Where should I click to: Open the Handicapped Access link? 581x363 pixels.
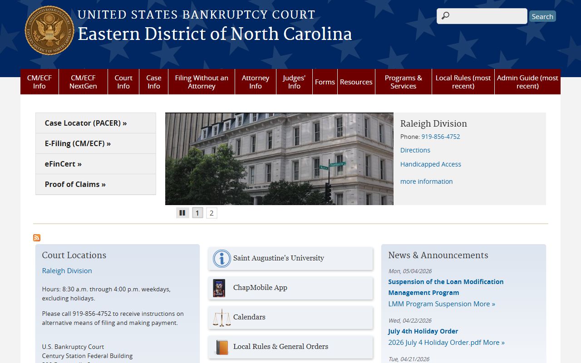(x=431, y=164)
